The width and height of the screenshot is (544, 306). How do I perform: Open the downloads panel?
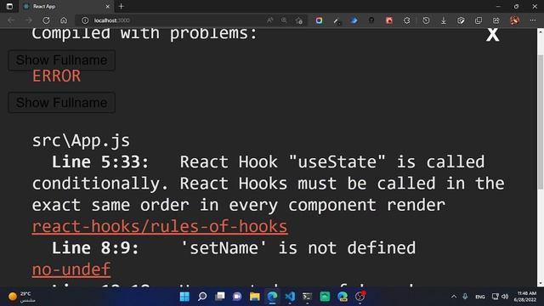coord(444,20)
